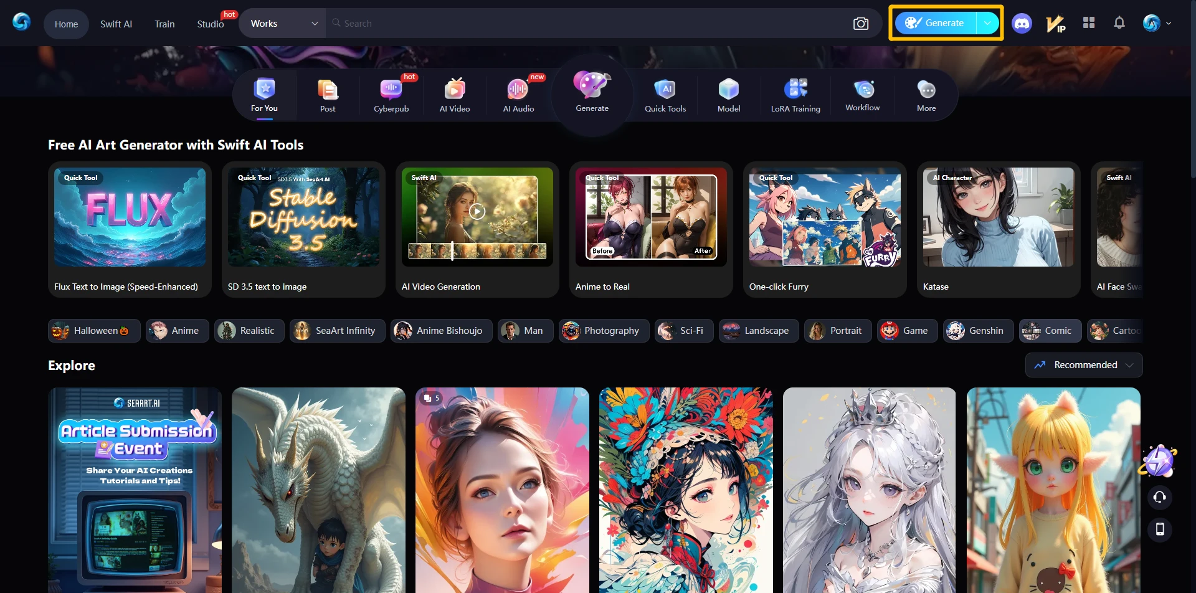The width and height of the screenshot is (1196, 593).
Task: Open LoRA Training icon
Action: (x=795, y=89)
